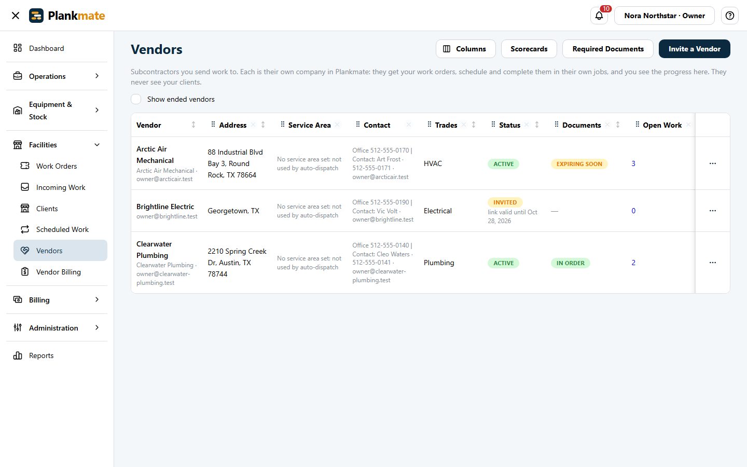Screen dimensions: 747x467
Task: Click the Required Documents button
Action: [x=608, y=49]
